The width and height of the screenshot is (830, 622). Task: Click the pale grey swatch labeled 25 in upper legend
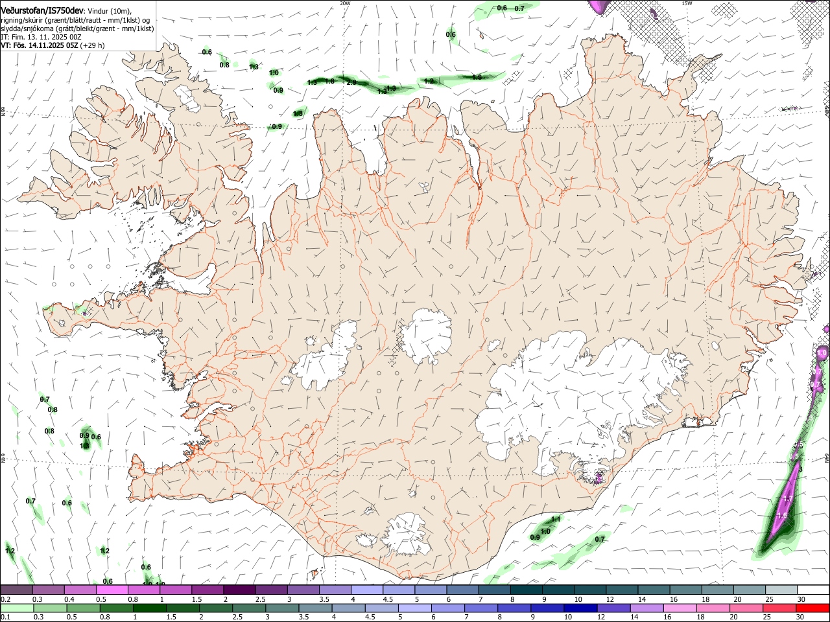click(x=781, y=590)
